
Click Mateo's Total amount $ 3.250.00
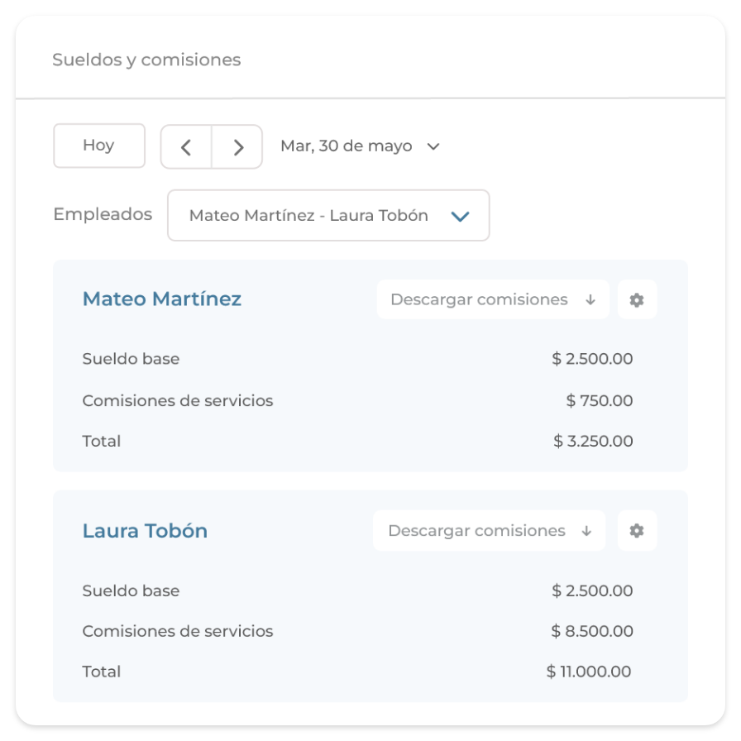tap(593, 442)
